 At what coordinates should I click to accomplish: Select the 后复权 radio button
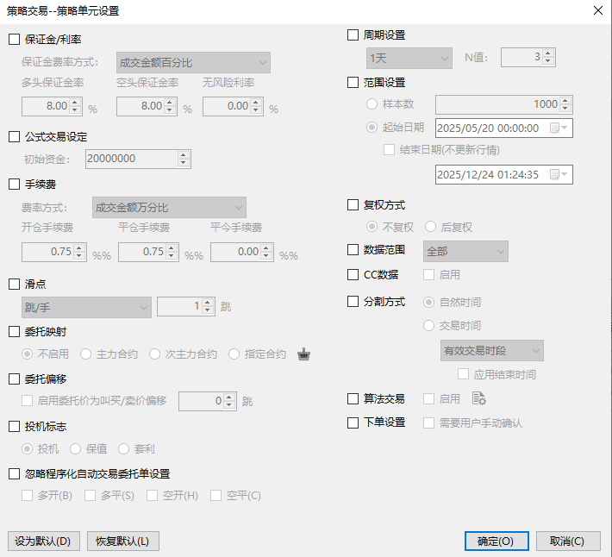pyautogui.click(x=431, y=228)
